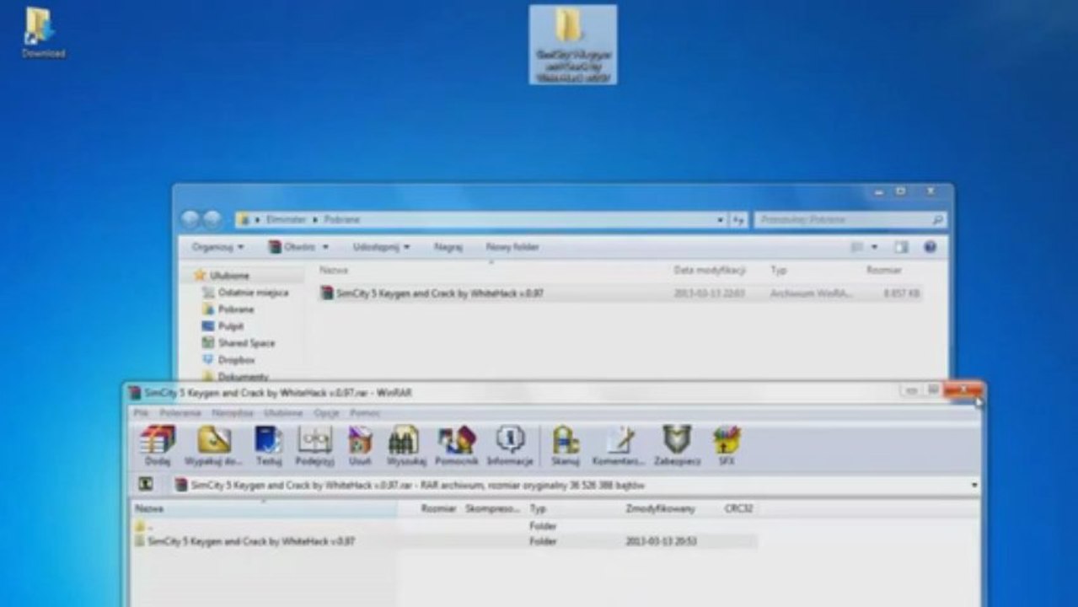
Task: Click the Usuń (Delete) icon in WinRAR
Action: 360,446
